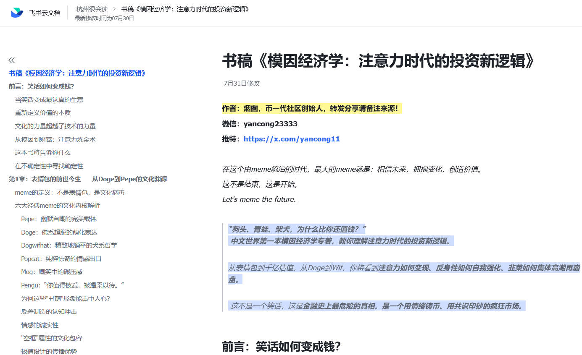Screen dimensions: 582x355
Task: Click the 7月31日修改 date text
Action: (242, 84)
